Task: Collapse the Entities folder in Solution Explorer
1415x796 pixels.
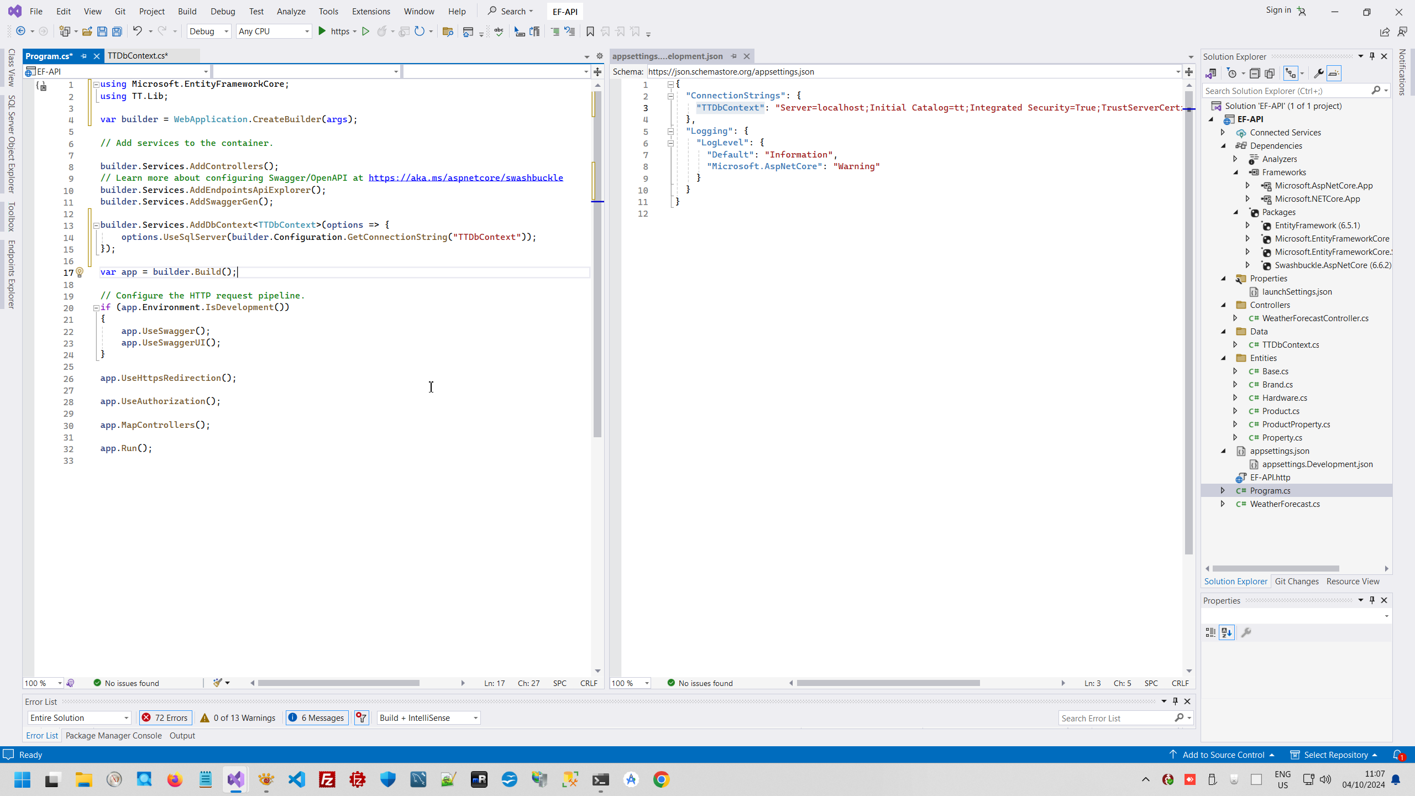Action: click(x=1224, y=358)
